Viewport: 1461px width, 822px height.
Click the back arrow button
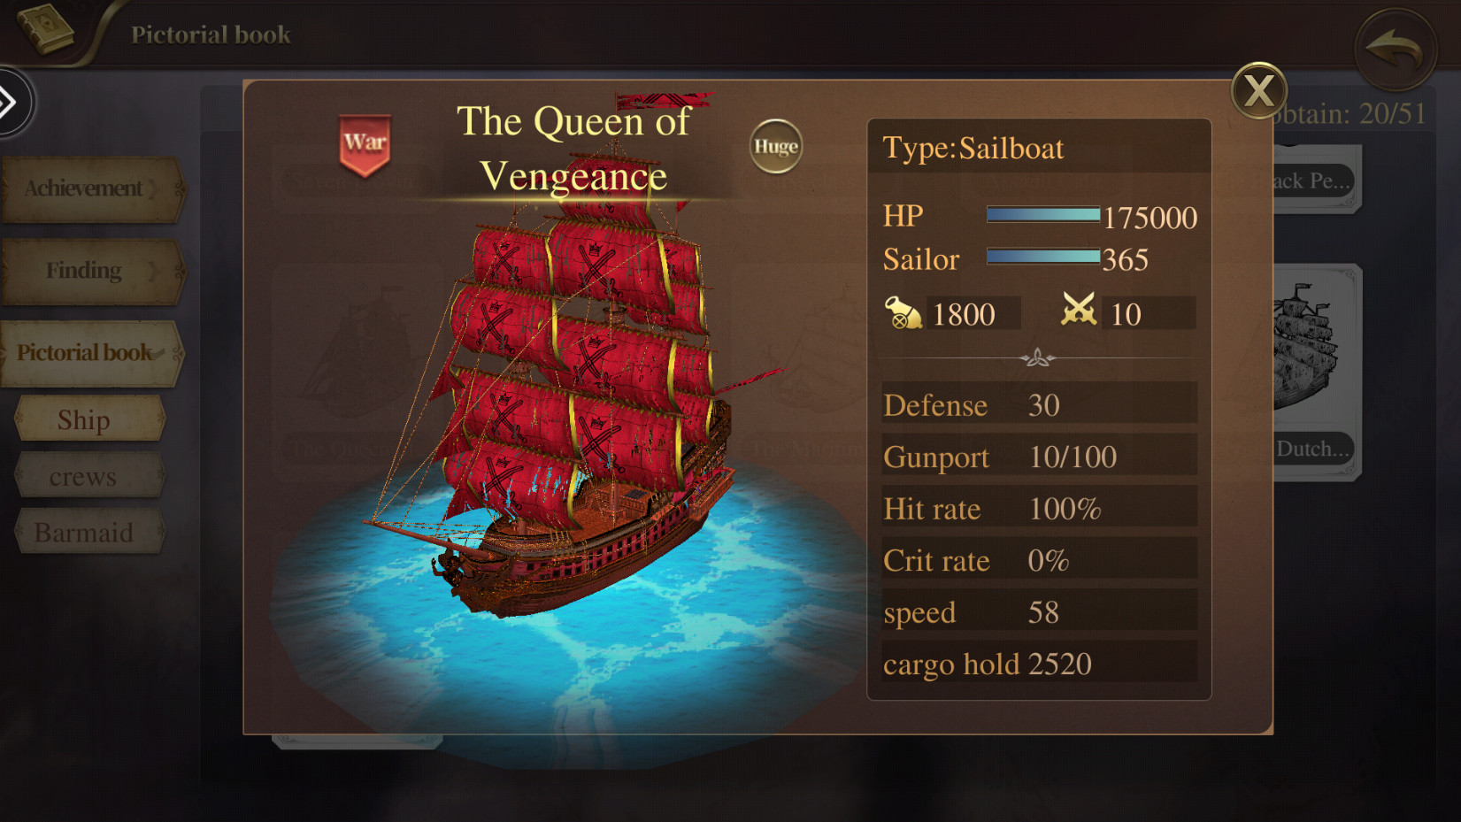[x=1395, y=50]
